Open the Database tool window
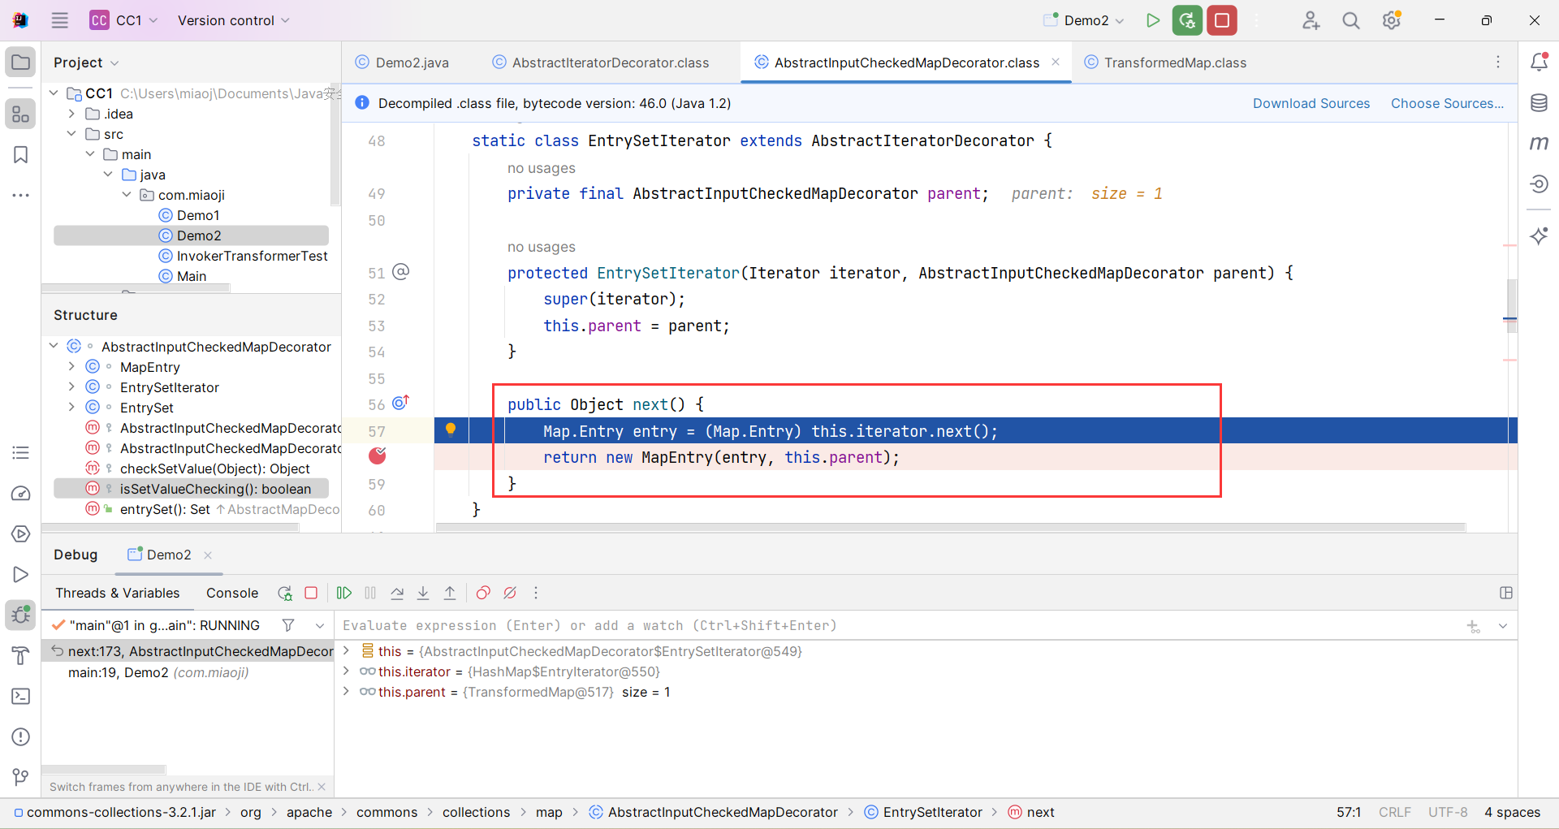Image resolution: width=1559 pixels, height=829 pixels. tap(1539, 103)
